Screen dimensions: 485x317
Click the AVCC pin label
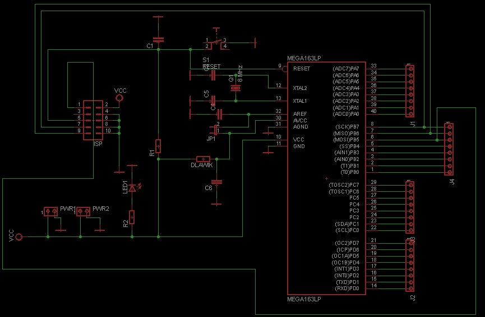click(x=300, y=120)
